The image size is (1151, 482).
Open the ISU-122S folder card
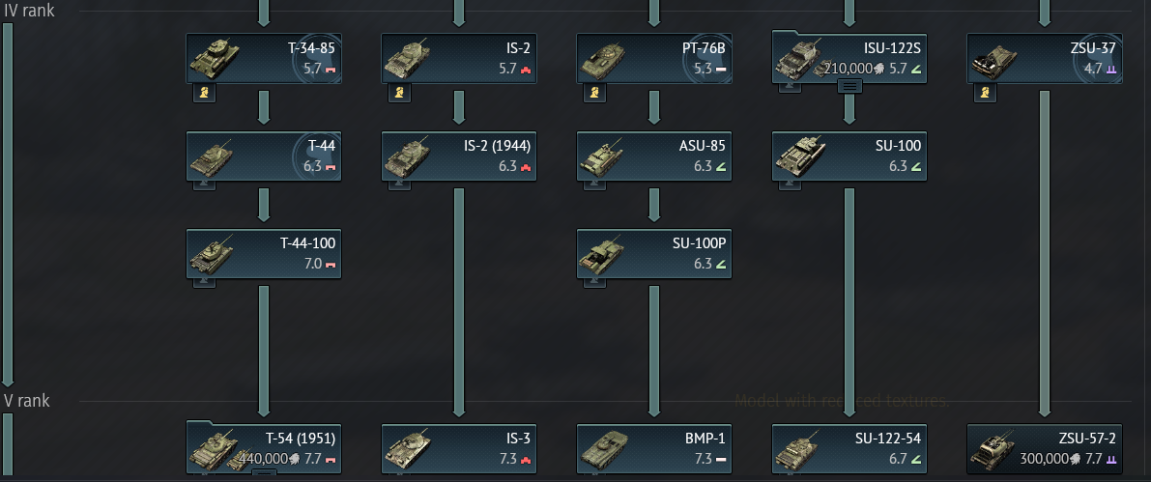[849, 58]
